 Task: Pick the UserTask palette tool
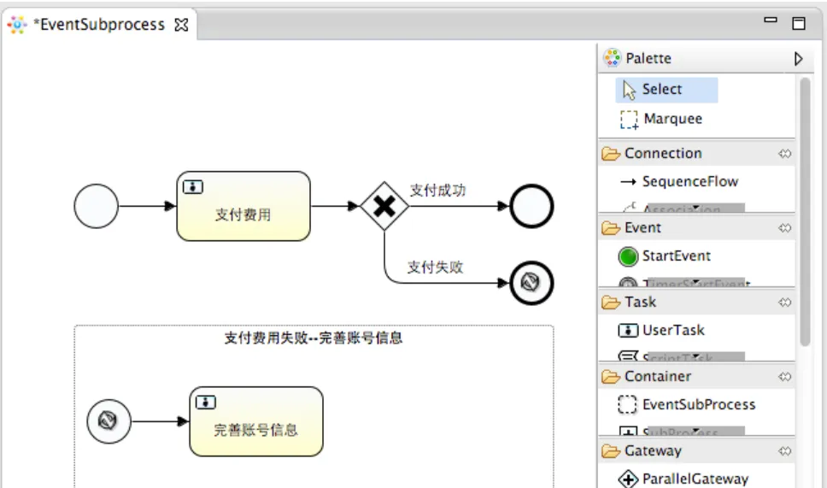click(661, 330)
